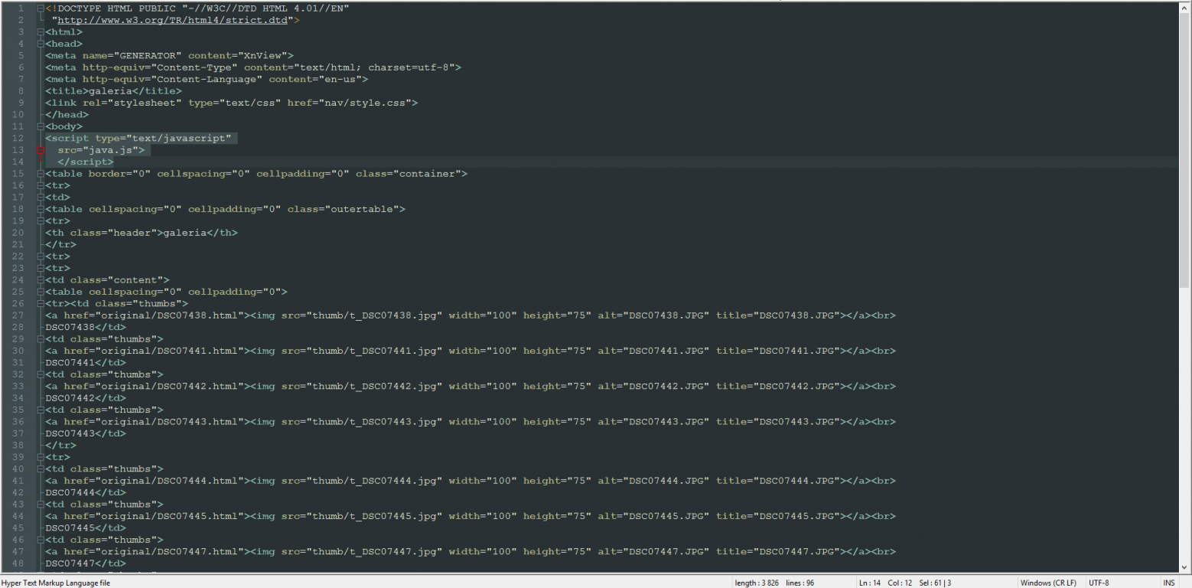Click the </tr> tag on line 38

click(60, 446)
